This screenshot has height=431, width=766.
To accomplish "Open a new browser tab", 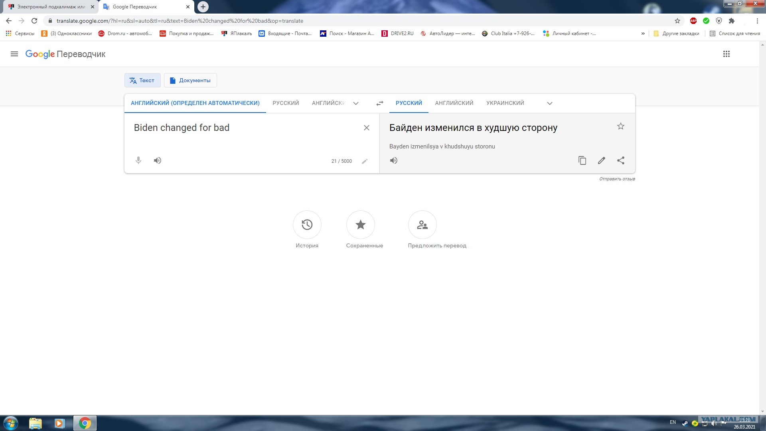I will 203,7.
